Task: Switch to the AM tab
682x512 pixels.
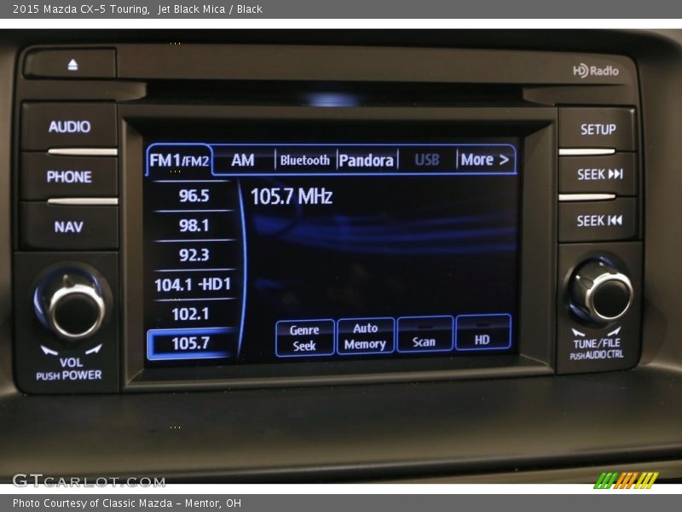Action: point(243,160)
